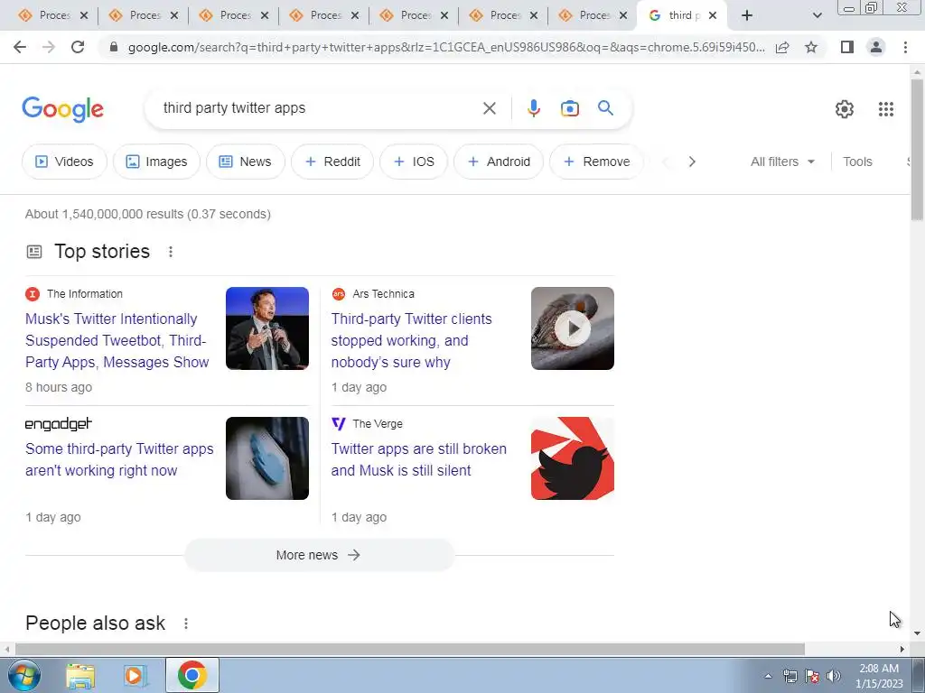This screenshot has width=925, height=693.
Task: Open the Google apps grid
Action: click(x=885, y=109)
